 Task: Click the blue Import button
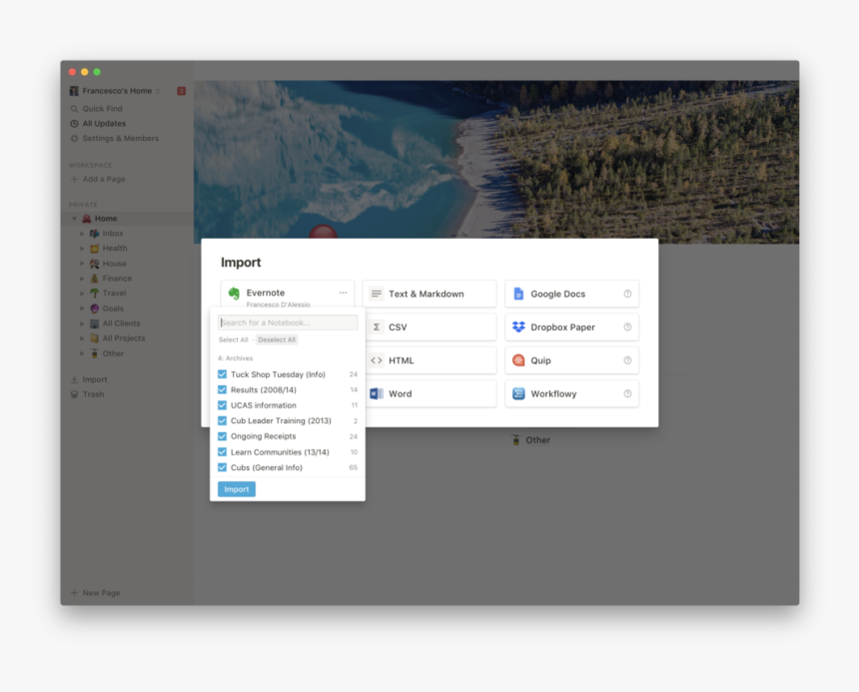237,489
